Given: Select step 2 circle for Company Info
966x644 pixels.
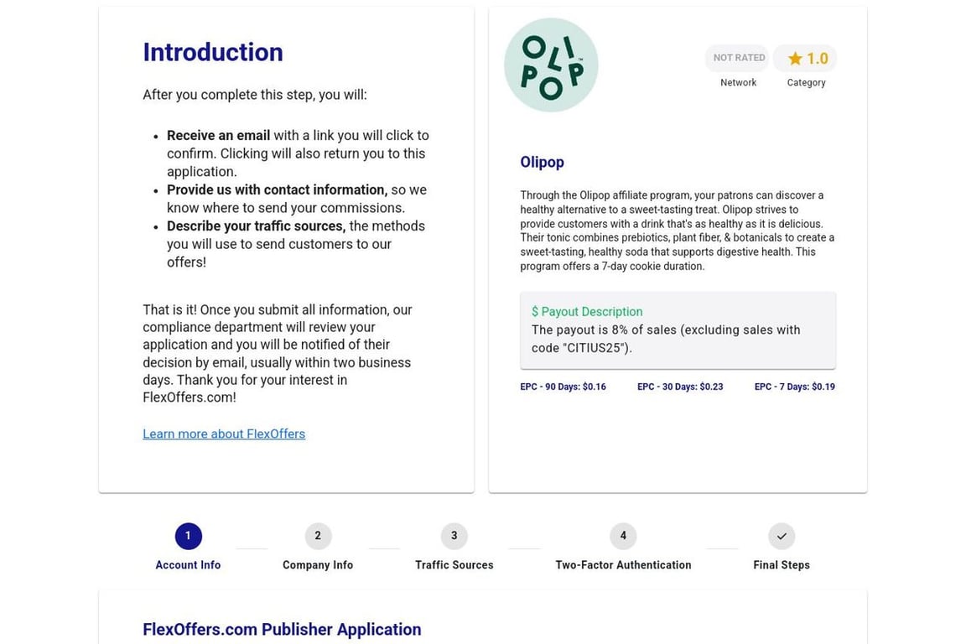Looking at the screenshot, I should coord(318,536).
